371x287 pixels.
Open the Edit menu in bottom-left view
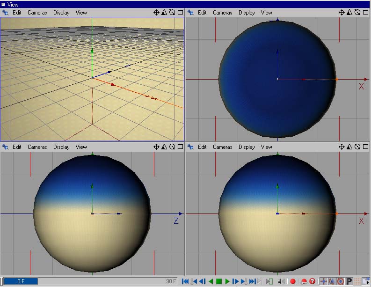[x=17, y=147]
